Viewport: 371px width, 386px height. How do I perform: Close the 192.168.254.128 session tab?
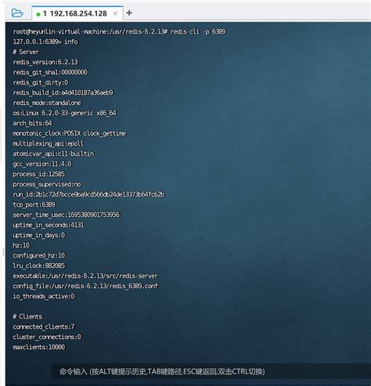coord(115,13)
